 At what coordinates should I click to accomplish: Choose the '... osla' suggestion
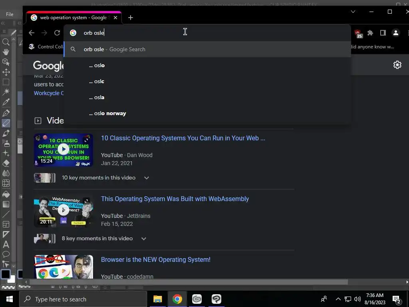[207, 98]
